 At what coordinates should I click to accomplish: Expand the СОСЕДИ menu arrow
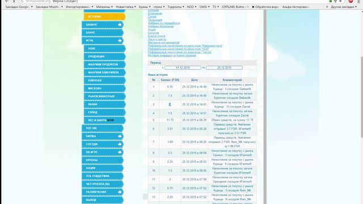120,144
